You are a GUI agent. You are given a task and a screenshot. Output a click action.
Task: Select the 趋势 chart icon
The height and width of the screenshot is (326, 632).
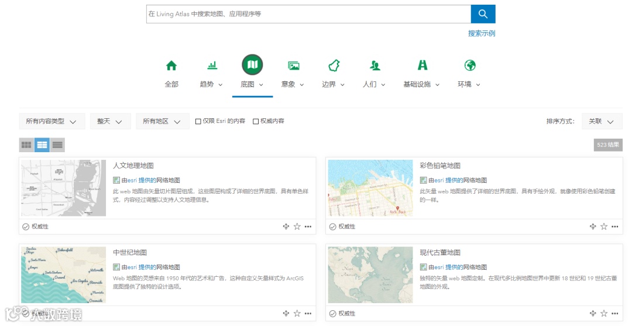pyautogui.click(x=212, y=66)
